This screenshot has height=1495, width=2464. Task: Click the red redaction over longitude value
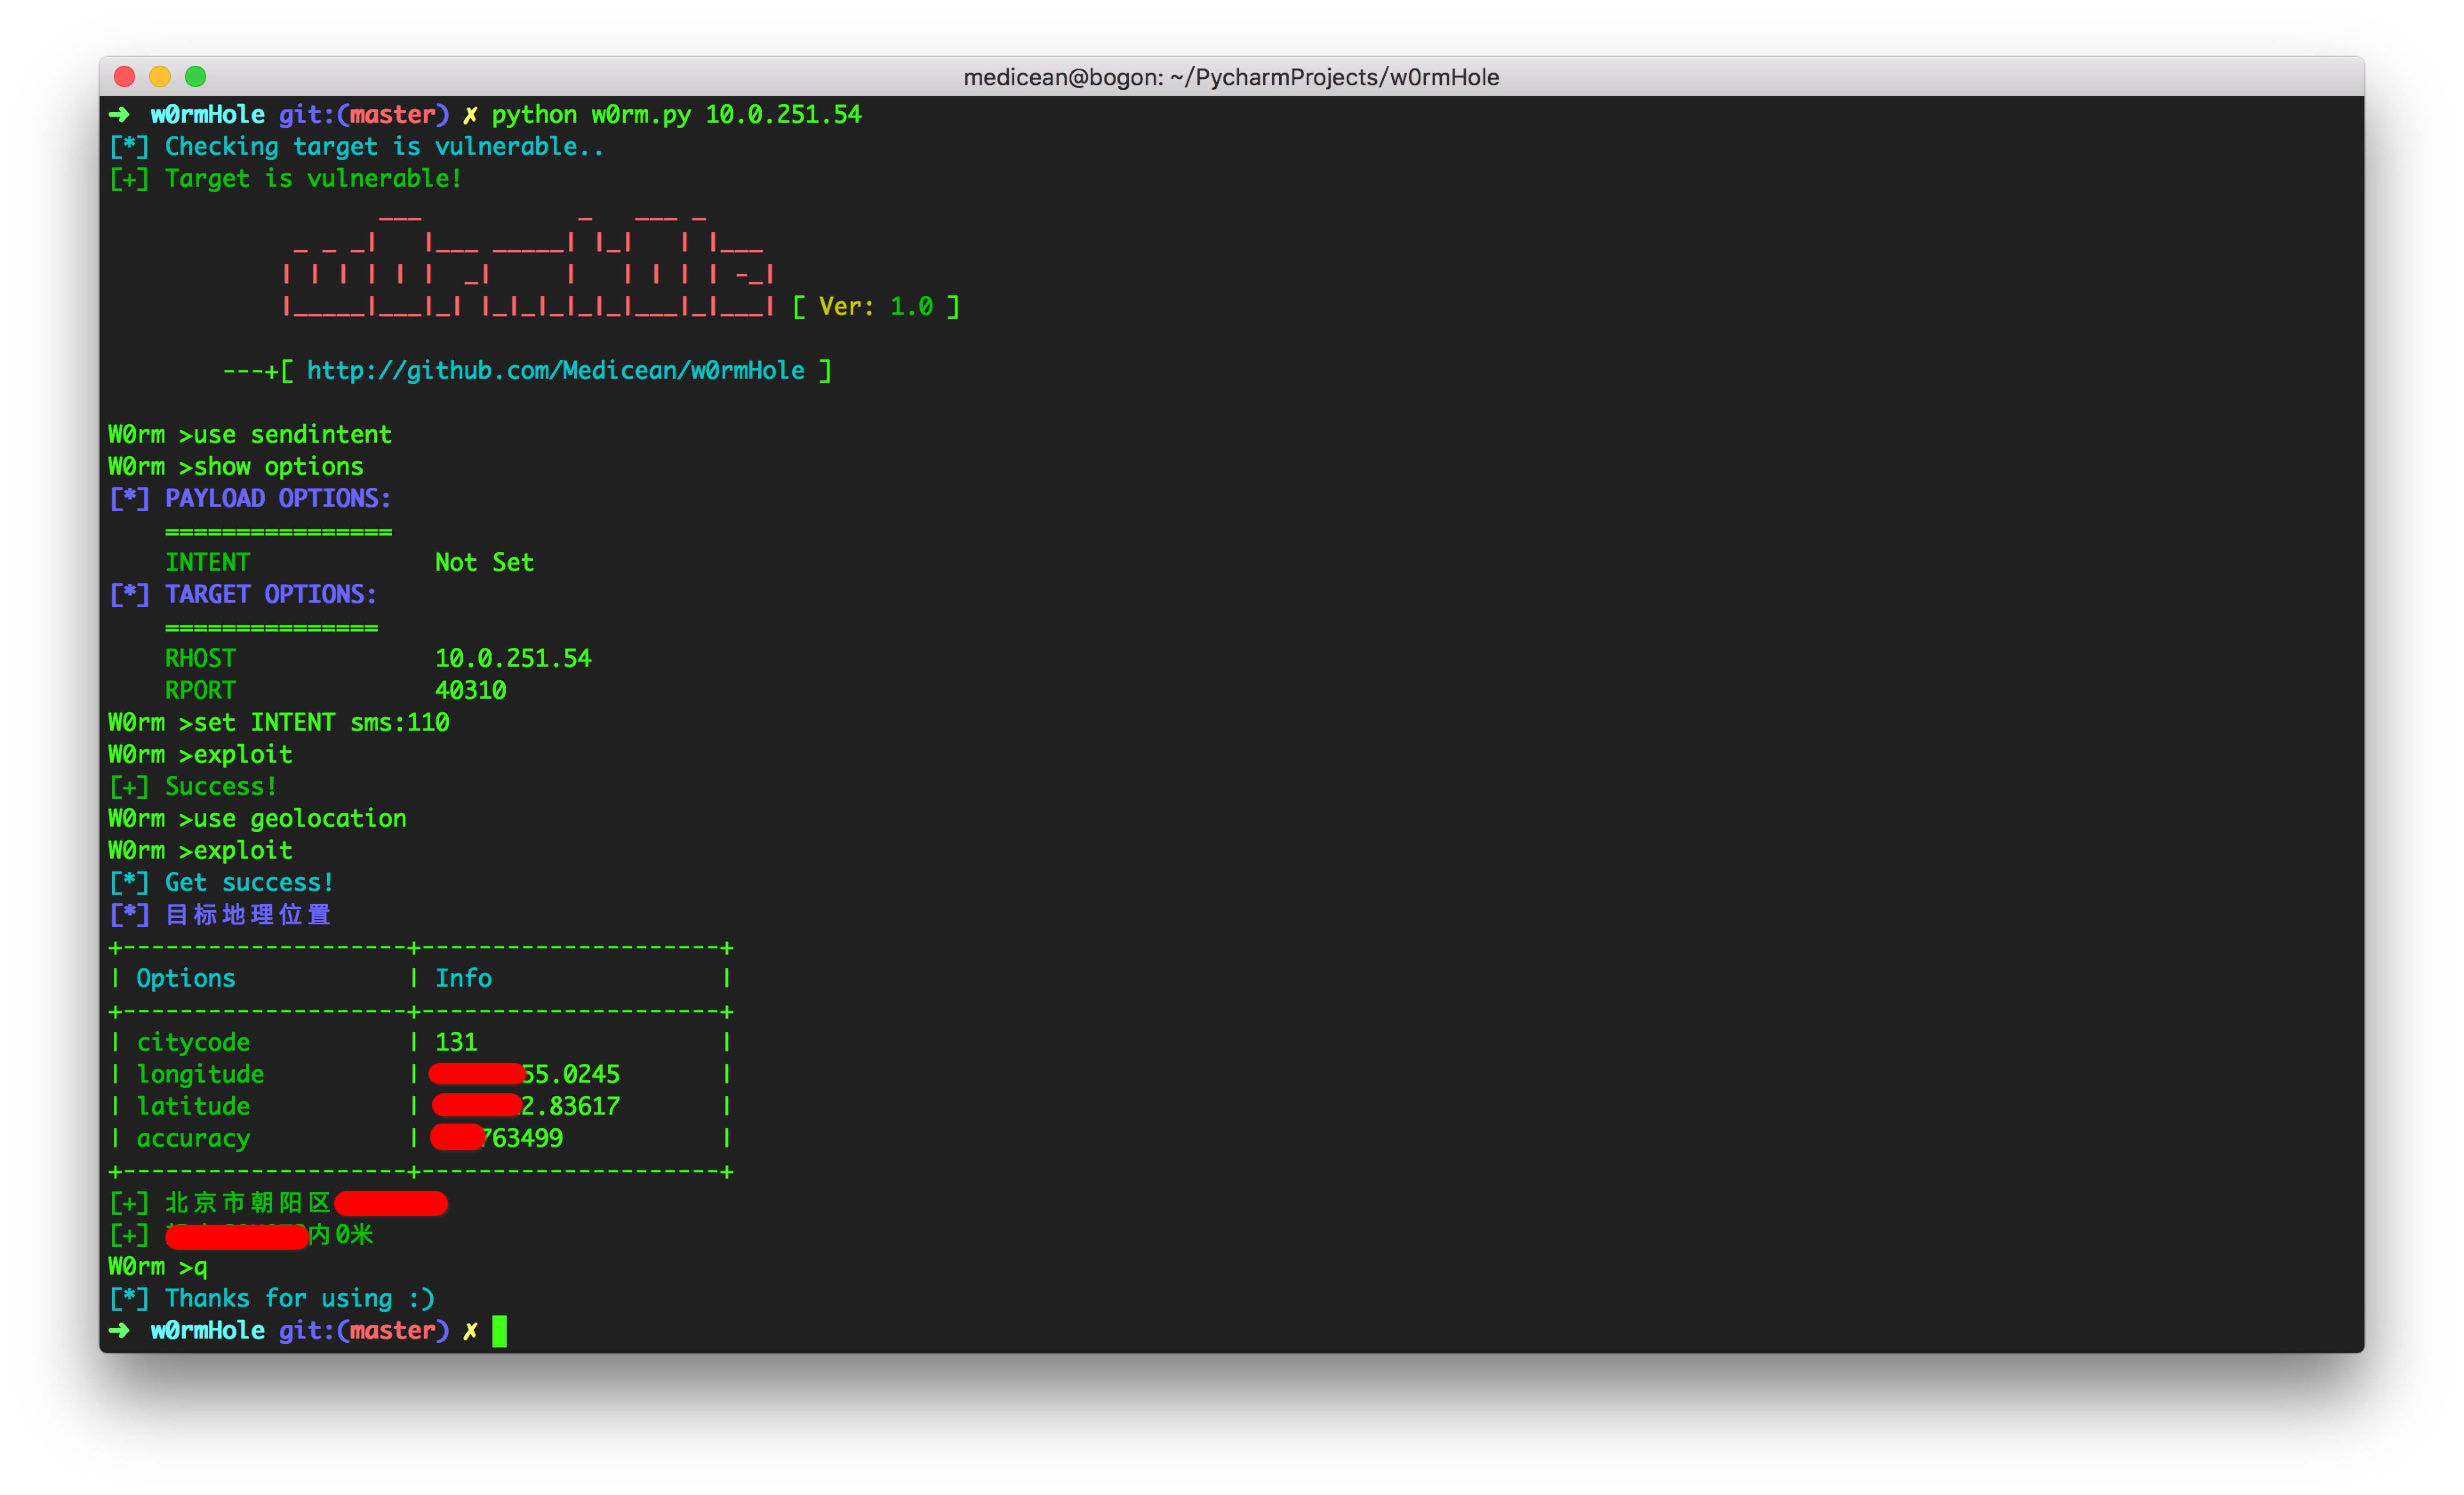click(476, 1075)
